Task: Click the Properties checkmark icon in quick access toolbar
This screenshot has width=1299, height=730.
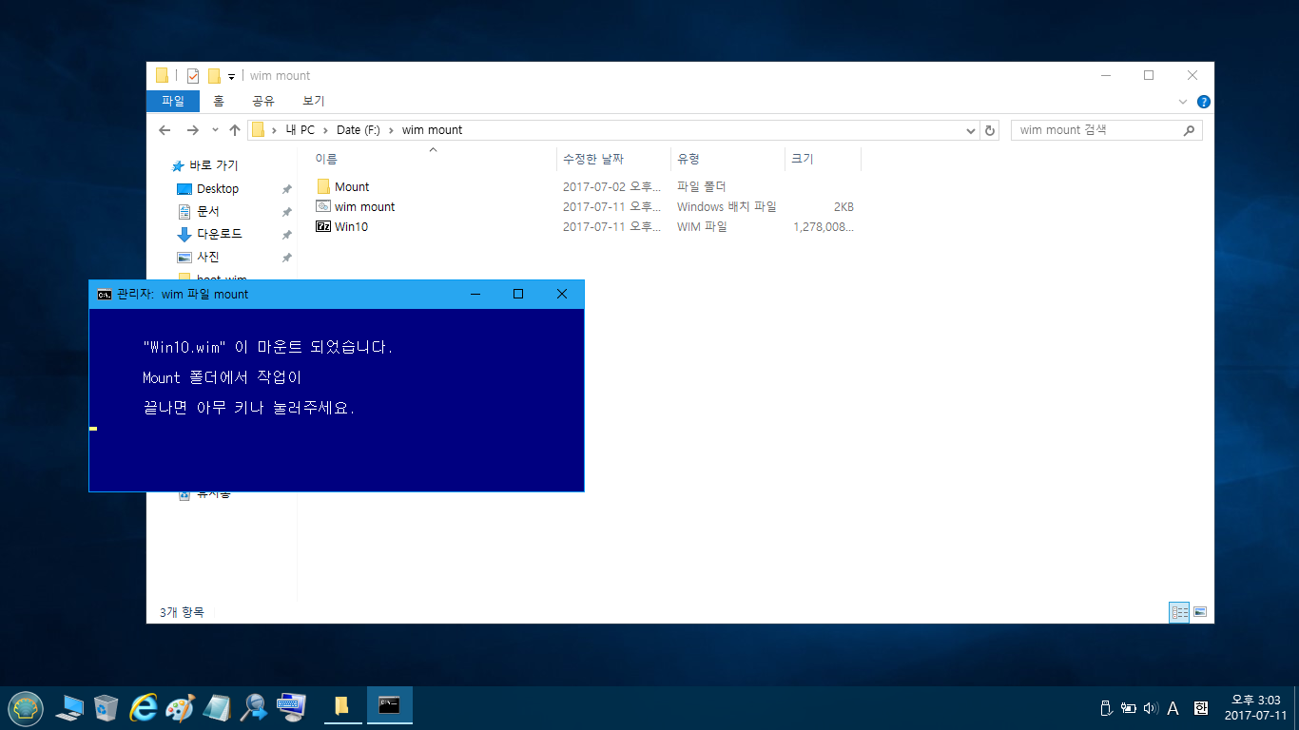Action: [x=193, y=76]
